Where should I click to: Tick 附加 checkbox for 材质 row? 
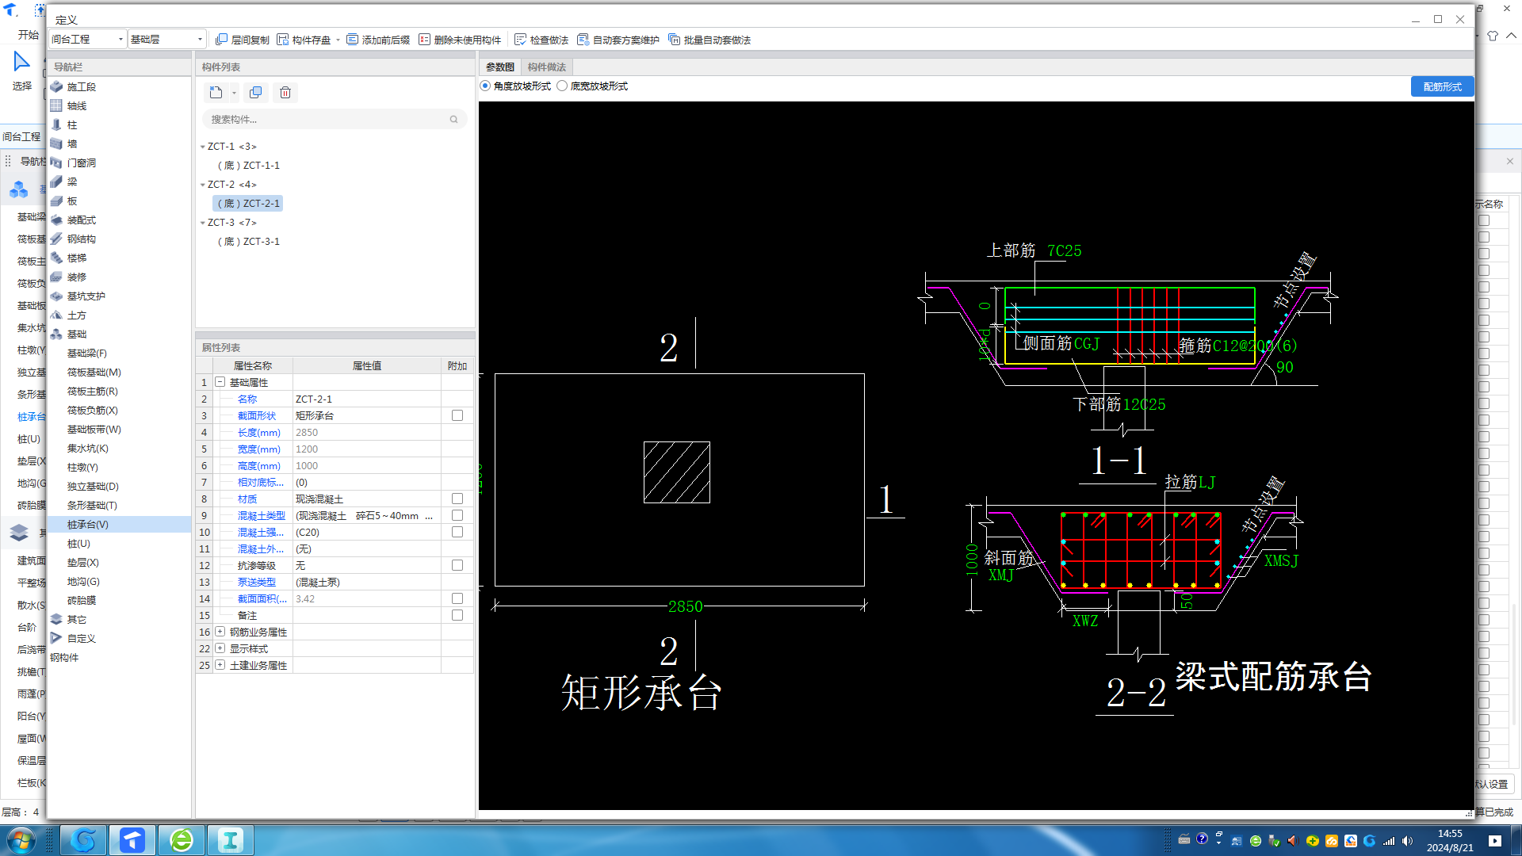point(457,499)
